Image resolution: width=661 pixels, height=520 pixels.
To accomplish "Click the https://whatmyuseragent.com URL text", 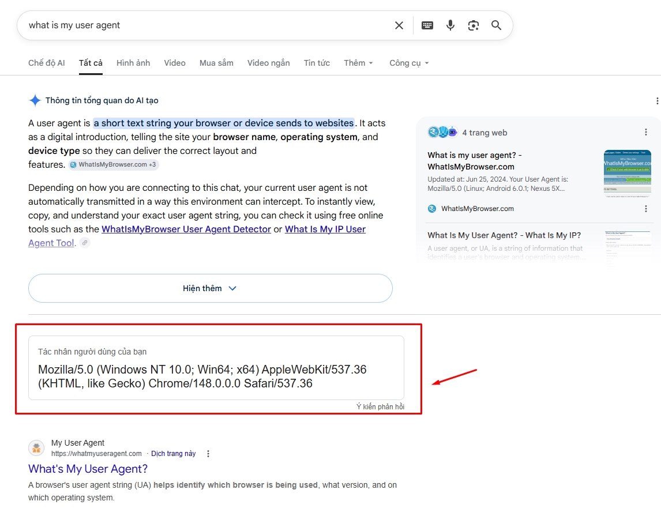I will coord(96,454).
